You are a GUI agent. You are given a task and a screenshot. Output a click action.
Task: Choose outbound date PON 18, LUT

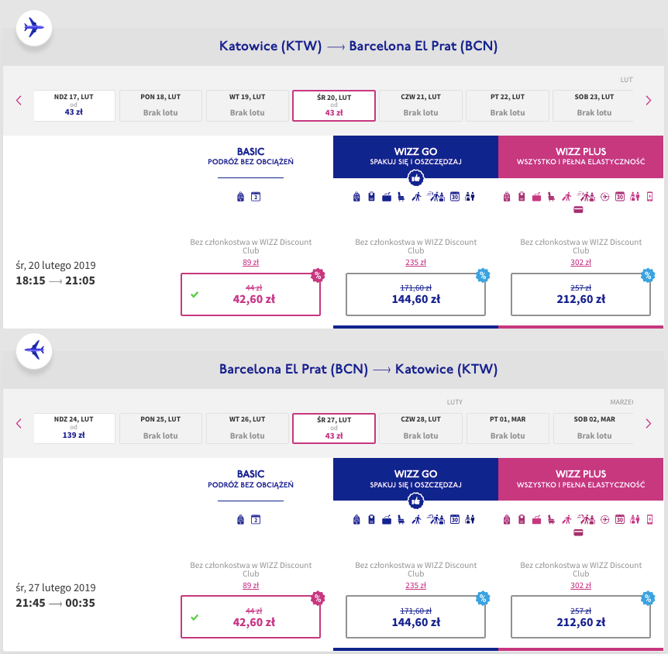(x=160, y=105)
